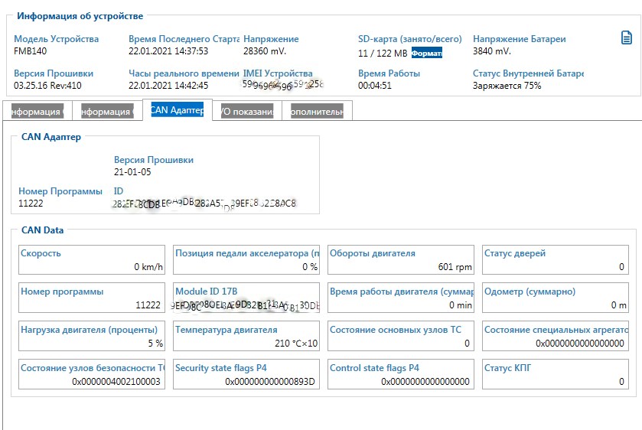This screenshot has width=642, height=430.
Task: Click the document icon near battery voltage
Action: tap(625, 38)
